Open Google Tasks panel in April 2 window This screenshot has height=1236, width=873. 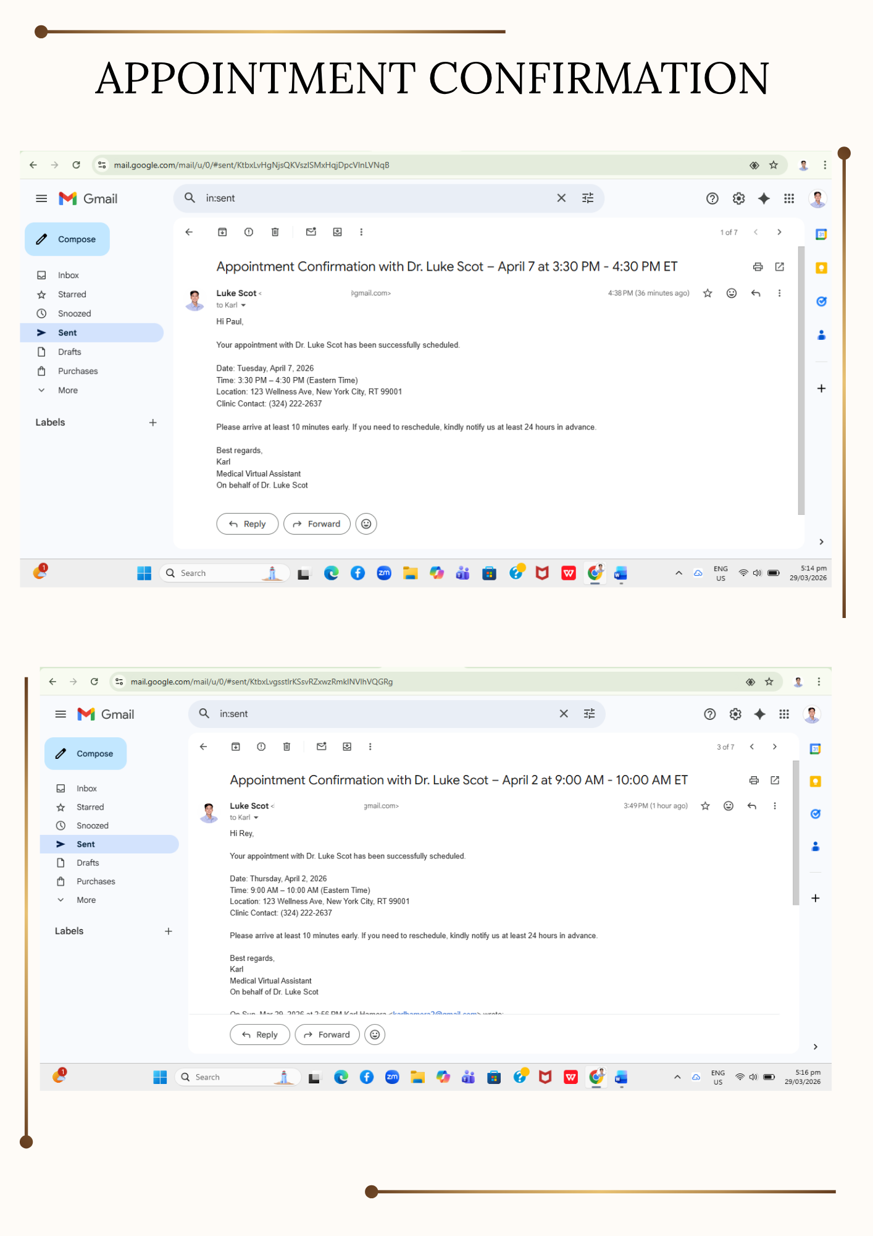816,814
